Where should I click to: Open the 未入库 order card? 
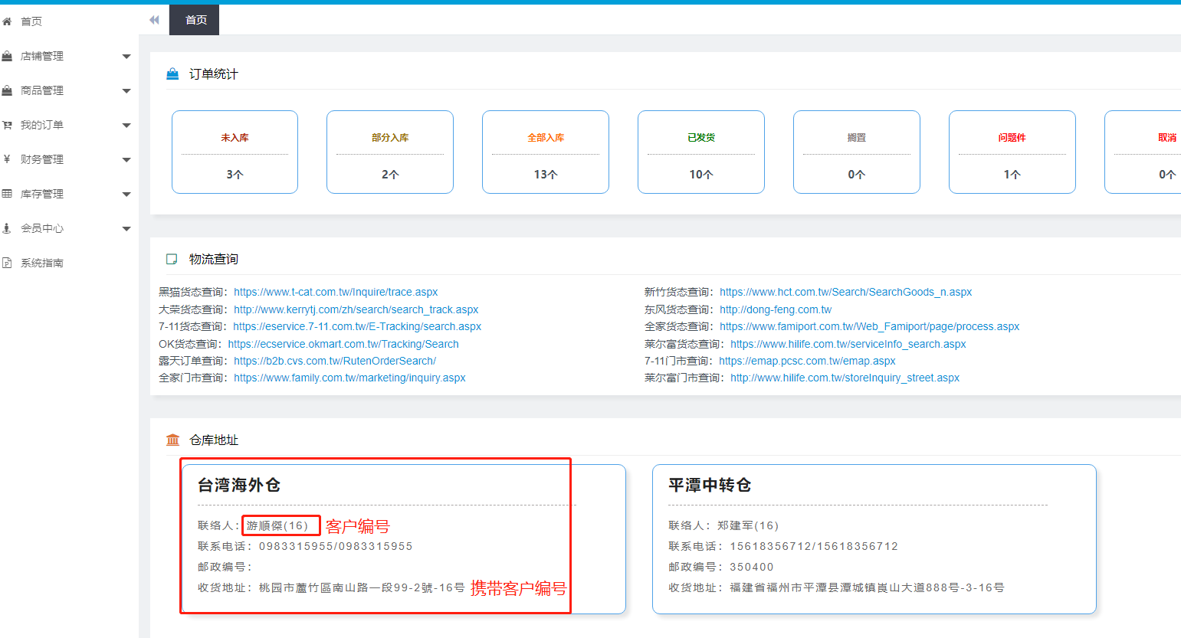point(235,152)
